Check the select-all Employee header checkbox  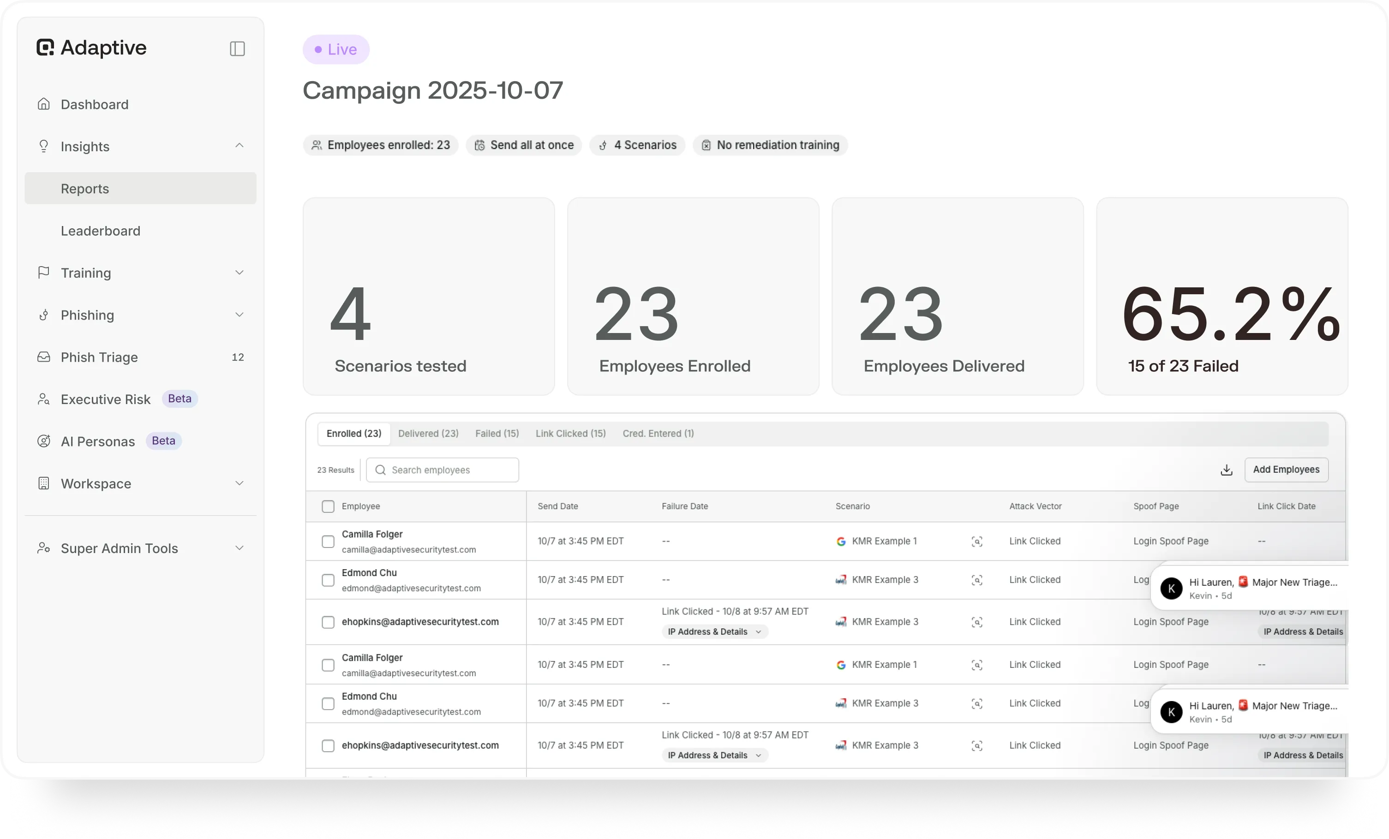click(328, 506)
